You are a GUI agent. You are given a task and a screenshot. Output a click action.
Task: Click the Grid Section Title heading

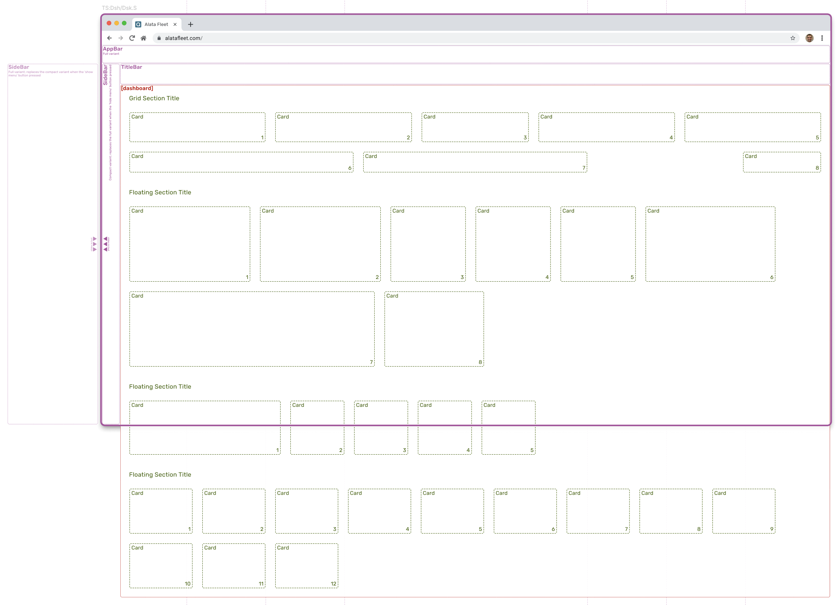[154, 98]
